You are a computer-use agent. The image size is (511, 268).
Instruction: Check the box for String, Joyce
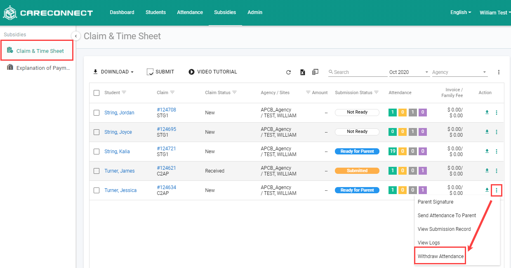97,132
